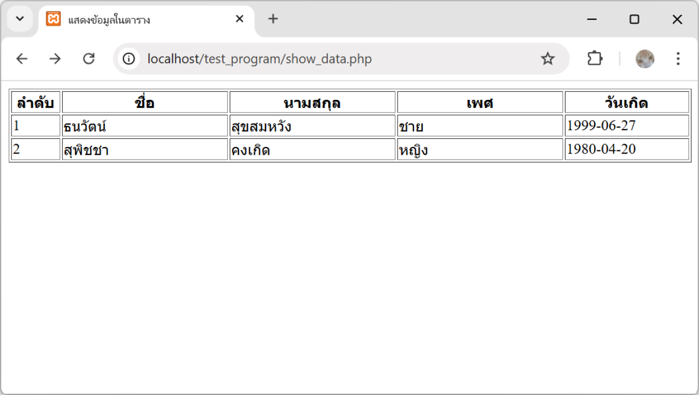Maximize the browser window
699x395 pixels.
(634, 19)
